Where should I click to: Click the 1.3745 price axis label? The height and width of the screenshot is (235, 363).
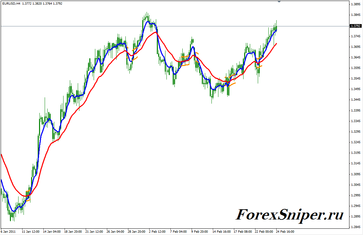(355, 36)
